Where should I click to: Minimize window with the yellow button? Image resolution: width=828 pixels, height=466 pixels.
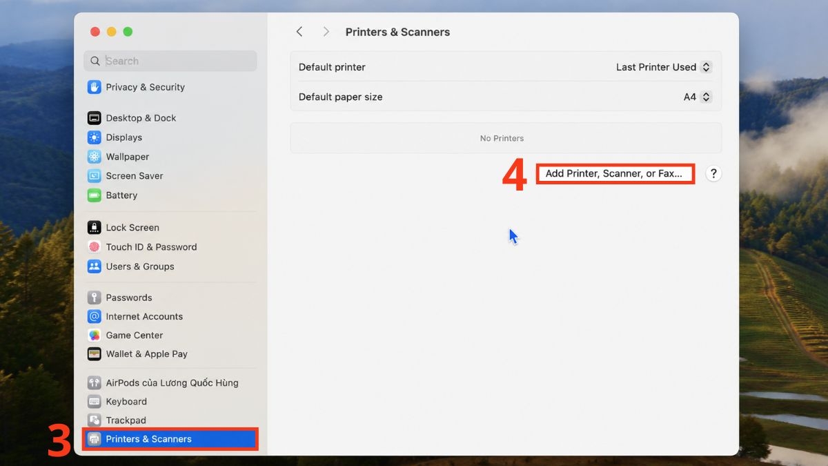[x=111, y=32]
